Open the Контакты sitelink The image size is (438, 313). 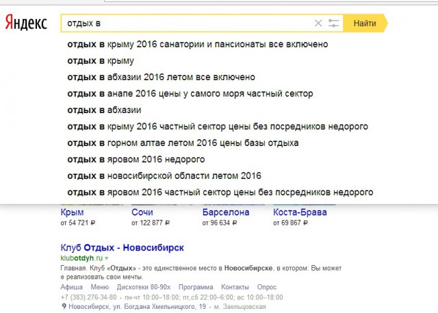(x=235, y=287)
